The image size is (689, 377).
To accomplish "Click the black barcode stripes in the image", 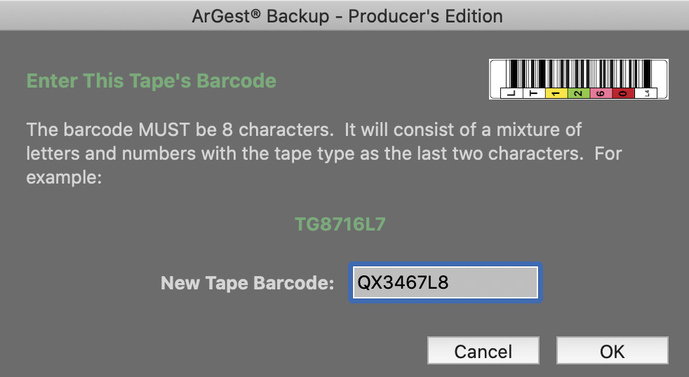I will pyautogui.click(x=579, y=74).
